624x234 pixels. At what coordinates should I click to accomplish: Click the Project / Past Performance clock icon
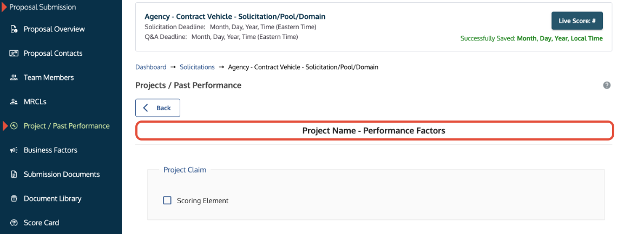[14, 126]
